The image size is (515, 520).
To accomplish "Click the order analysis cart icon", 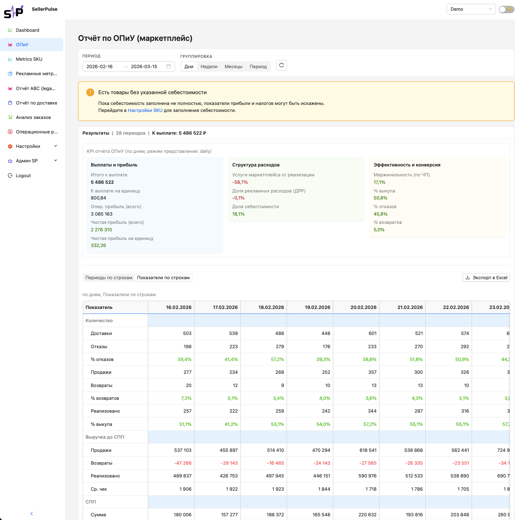I will pos(10,117).
